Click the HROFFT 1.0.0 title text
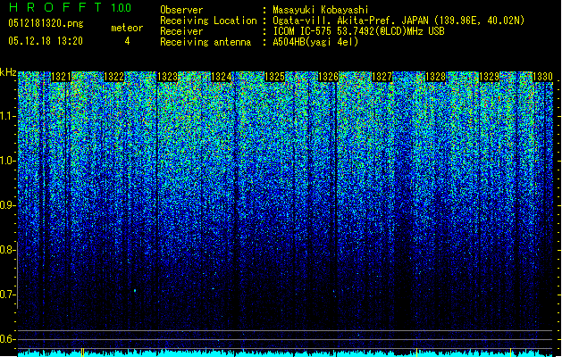Screen dimensions: 562x357 pos(70,7)
